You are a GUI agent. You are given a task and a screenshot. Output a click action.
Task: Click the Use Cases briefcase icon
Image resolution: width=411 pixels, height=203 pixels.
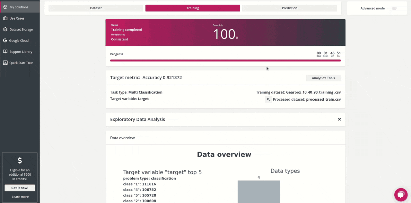click(x=5, y=18)
